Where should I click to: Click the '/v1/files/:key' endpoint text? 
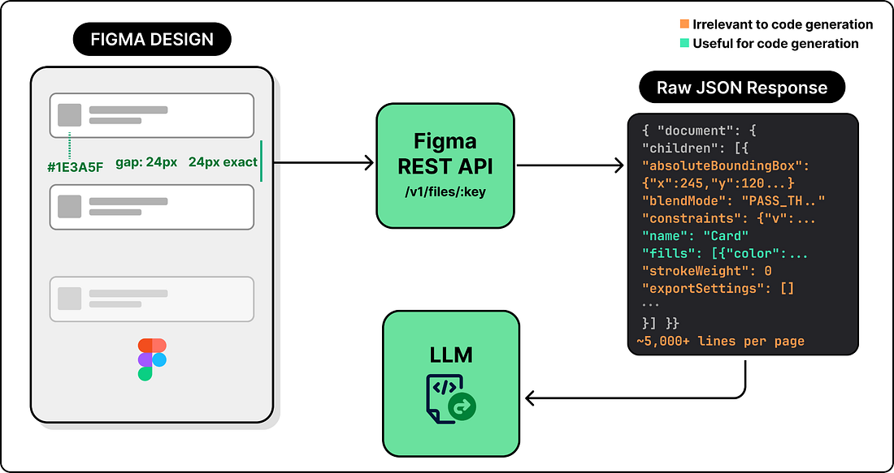pyautogui.click(x=445, y=192)
